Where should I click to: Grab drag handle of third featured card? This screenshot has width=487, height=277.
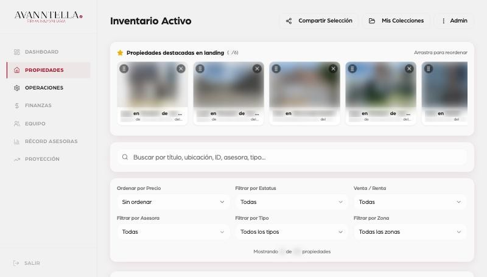(276, 69)
